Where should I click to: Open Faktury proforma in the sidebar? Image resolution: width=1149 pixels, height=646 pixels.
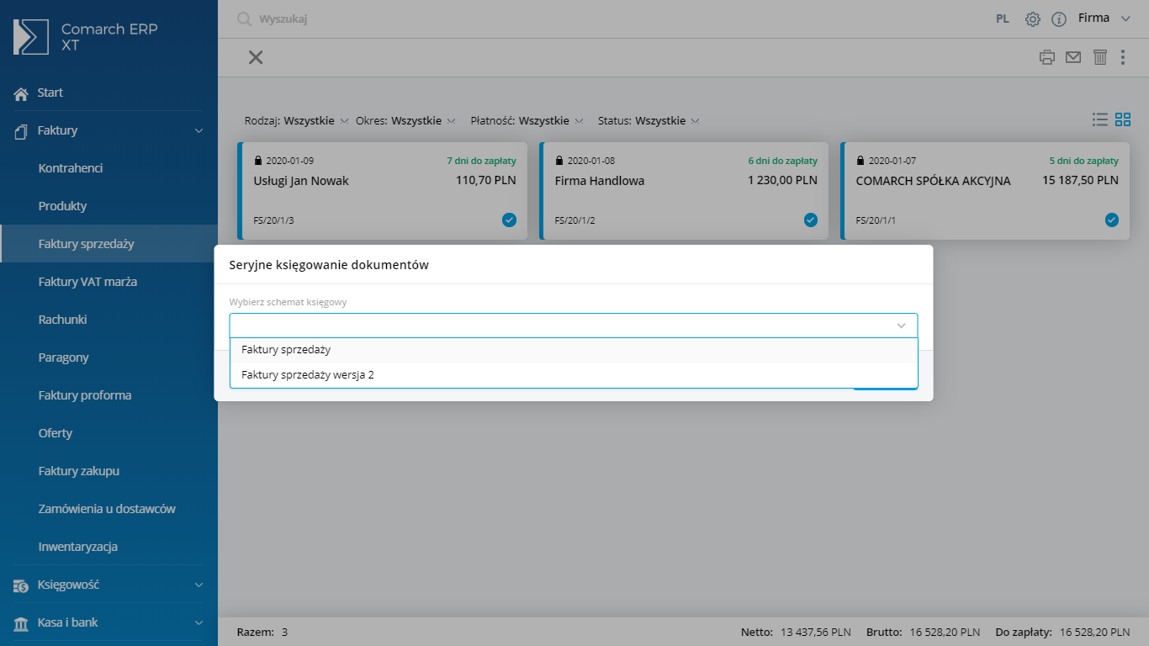point(85,395)
